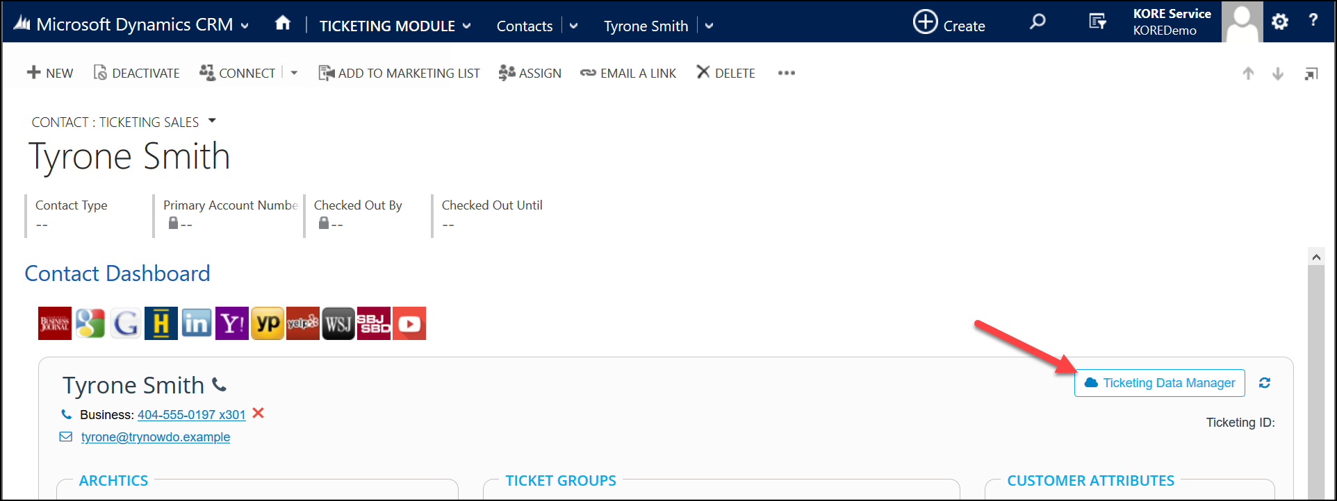The image size is (1337, 501).
Task: Open the Business Journal icon
Action: point(55,323)
